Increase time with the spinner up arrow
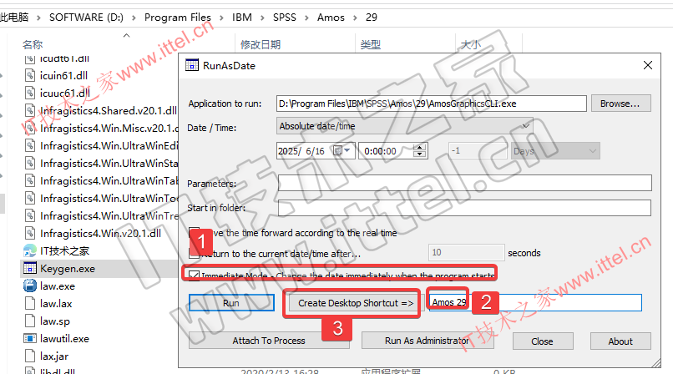 tap(419, 147)
